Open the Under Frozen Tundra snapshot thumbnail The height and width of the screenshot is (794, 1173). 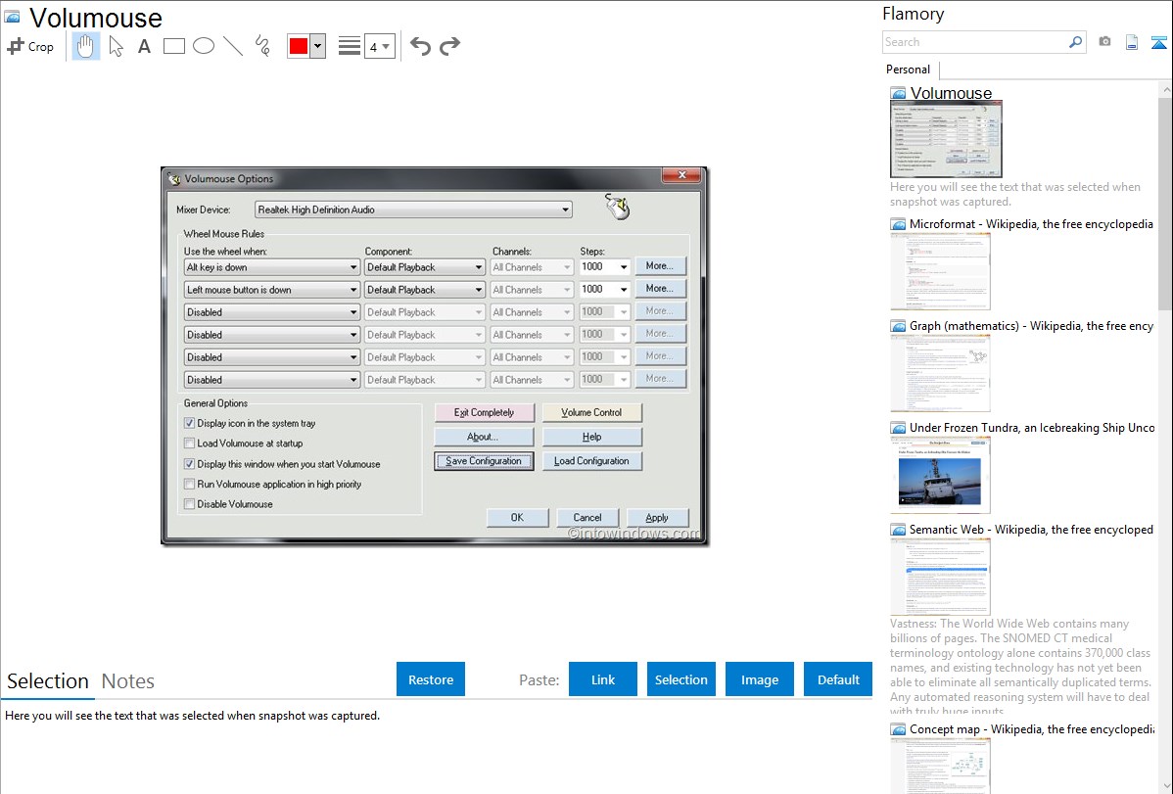coord(940,474)
